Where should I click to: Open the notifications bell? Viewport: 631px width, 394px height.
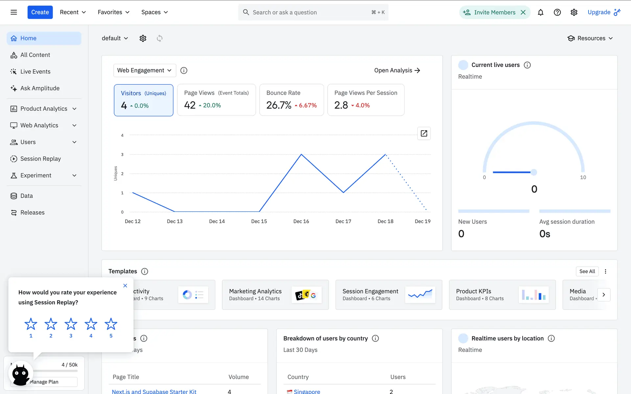point(540,12)
